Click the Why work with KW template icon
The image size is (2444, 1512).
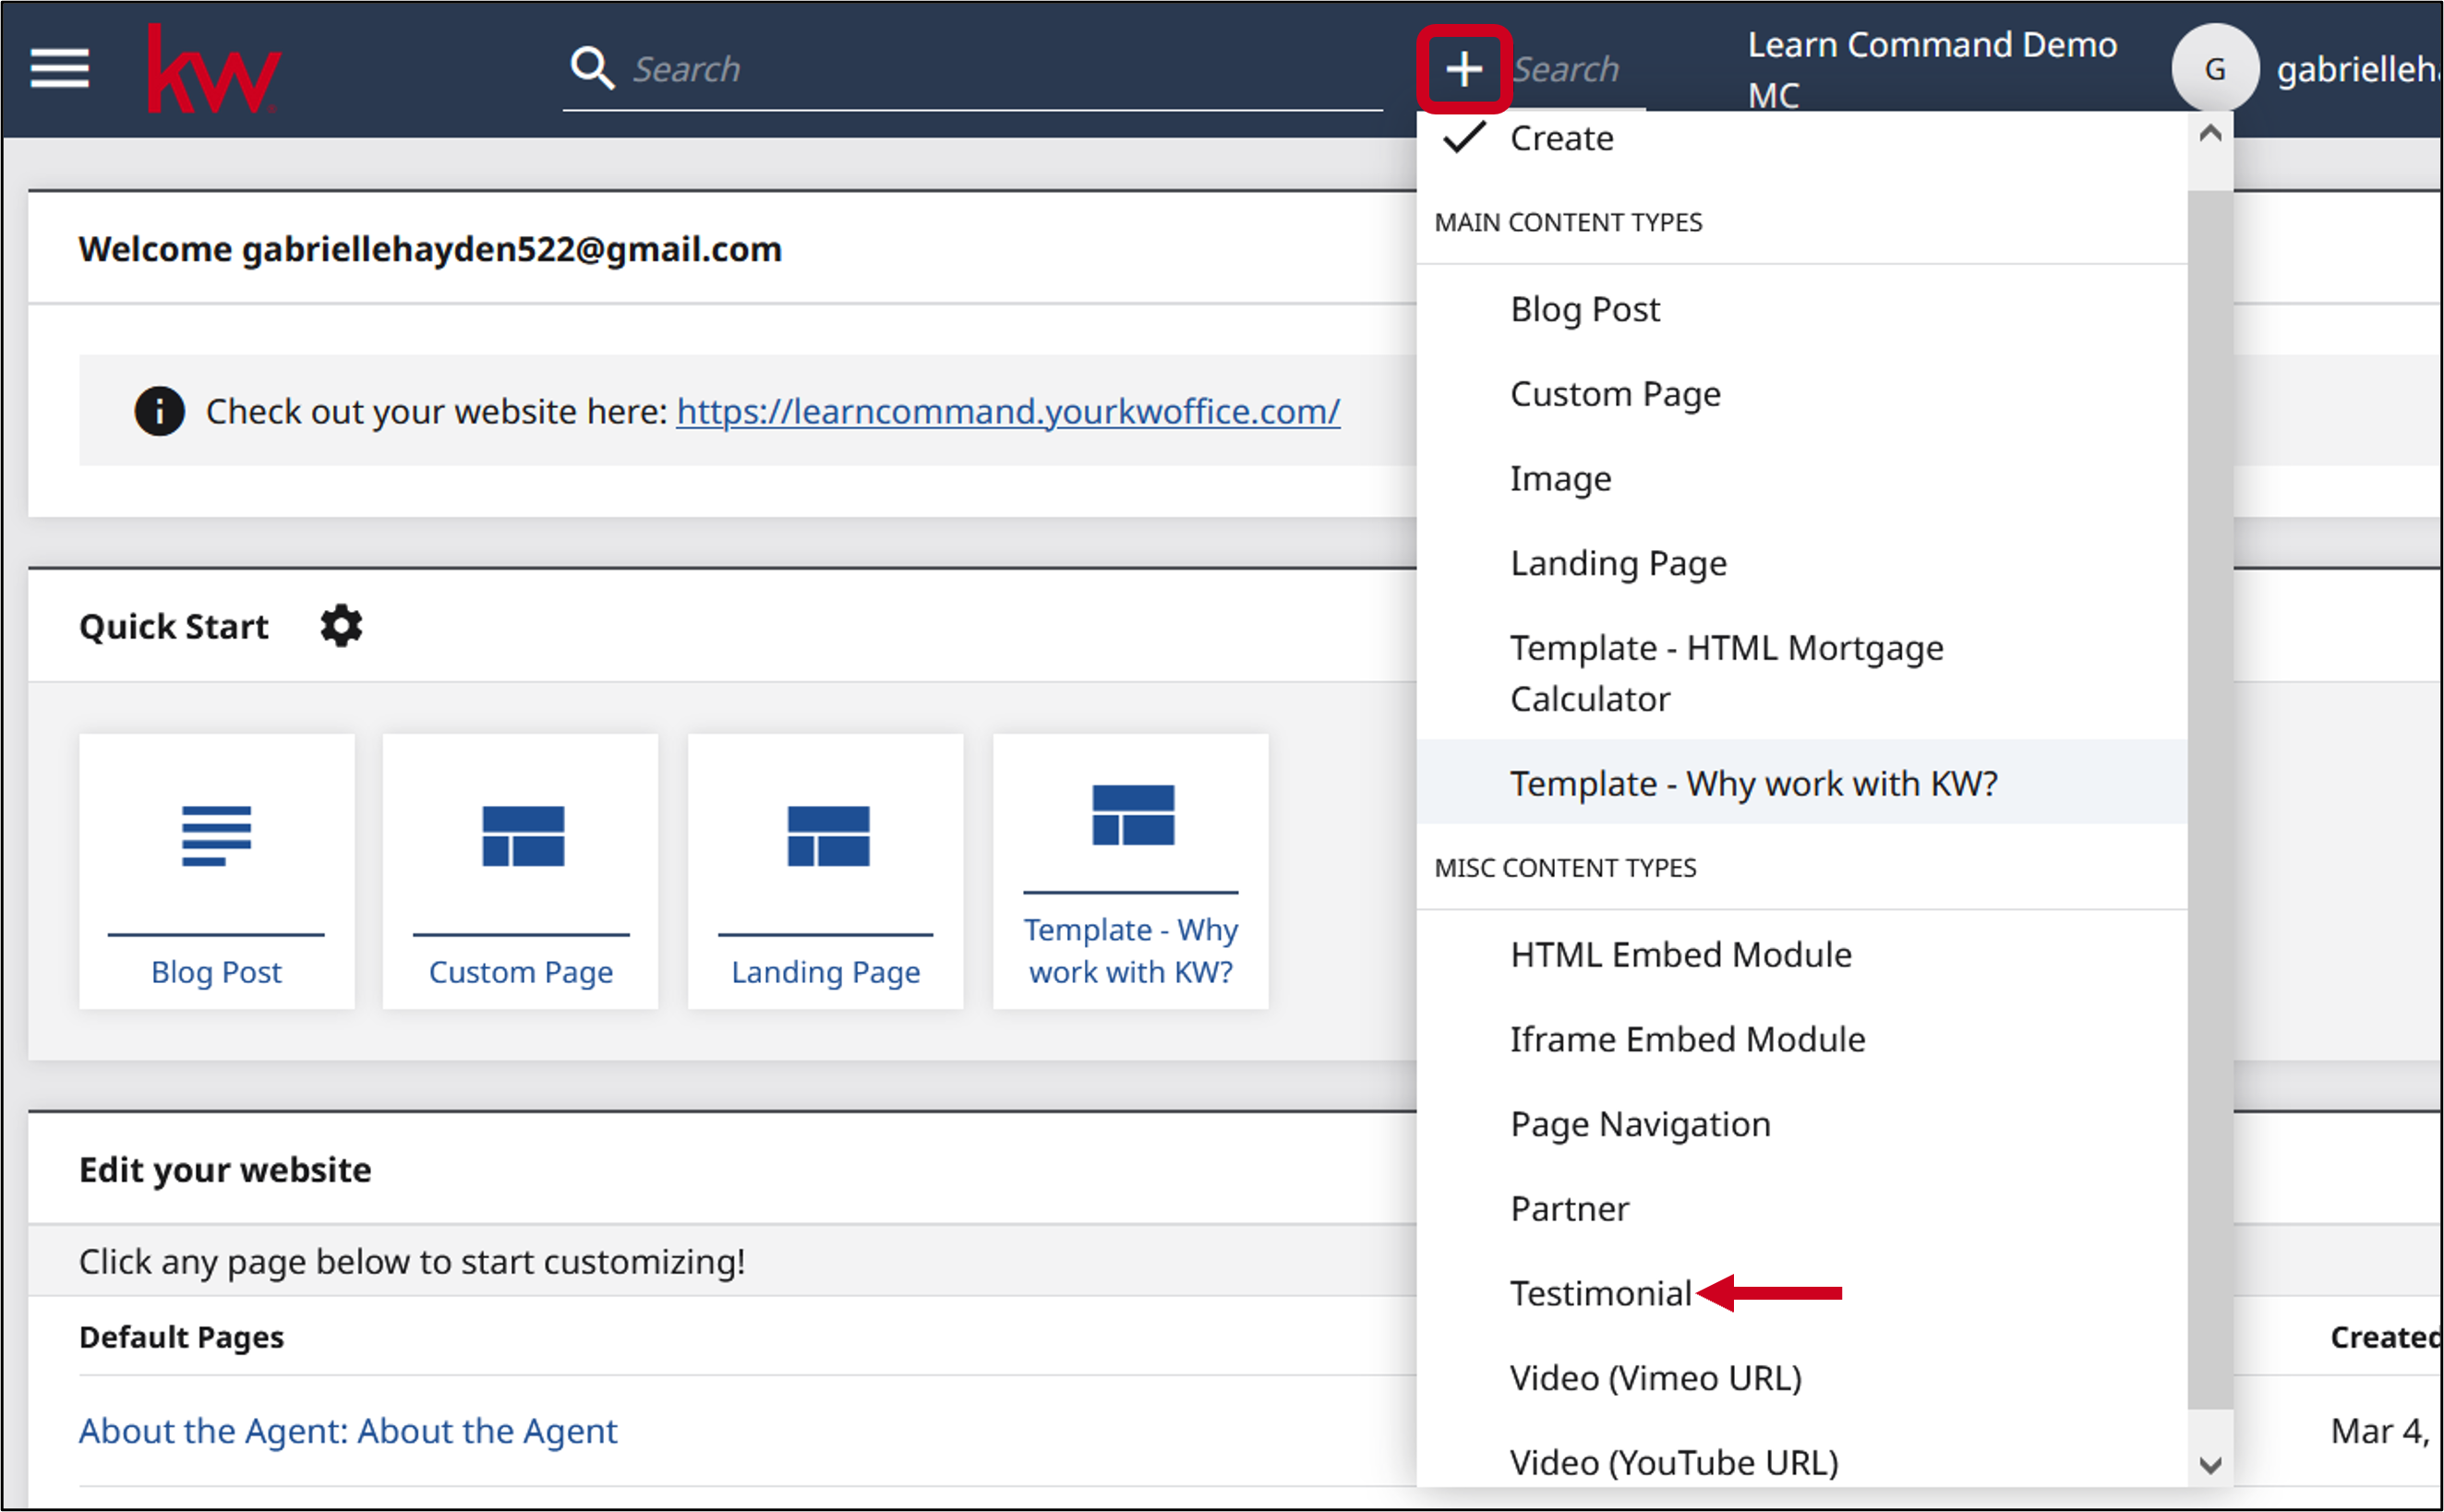pyautogui.click(x=1133, y=815)
